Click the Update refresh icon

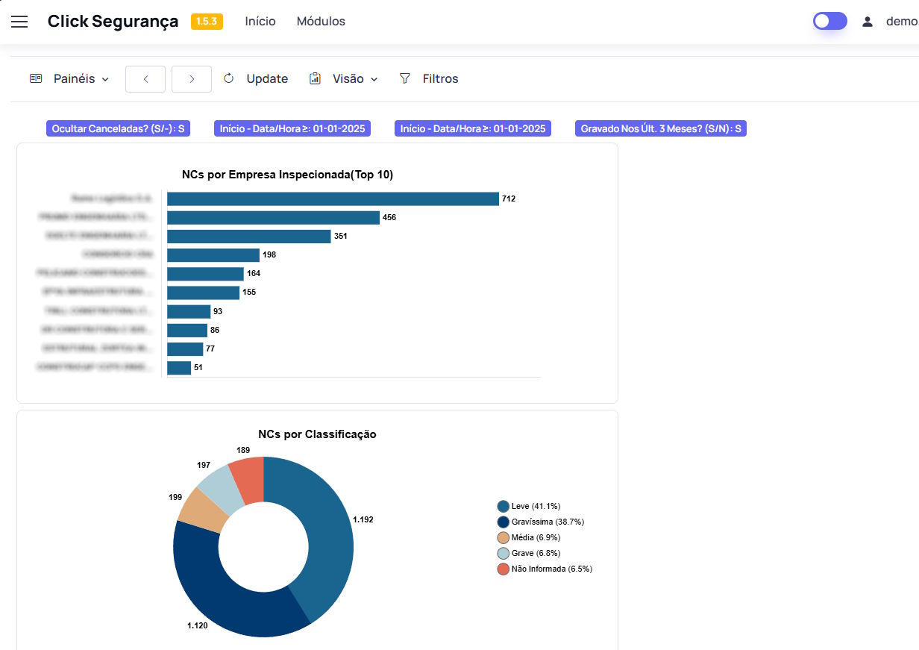coord(229,78)
